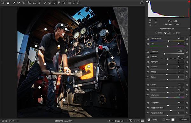The width and height of the screenshot is (191, 123).
Task: Click the Saturation slider track
Action: click(x=167, y=97)
